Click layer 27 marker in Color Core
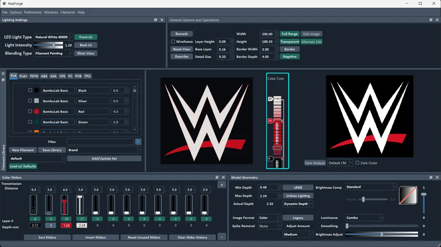Screen dimensions: 441x247 pos(270,99)
